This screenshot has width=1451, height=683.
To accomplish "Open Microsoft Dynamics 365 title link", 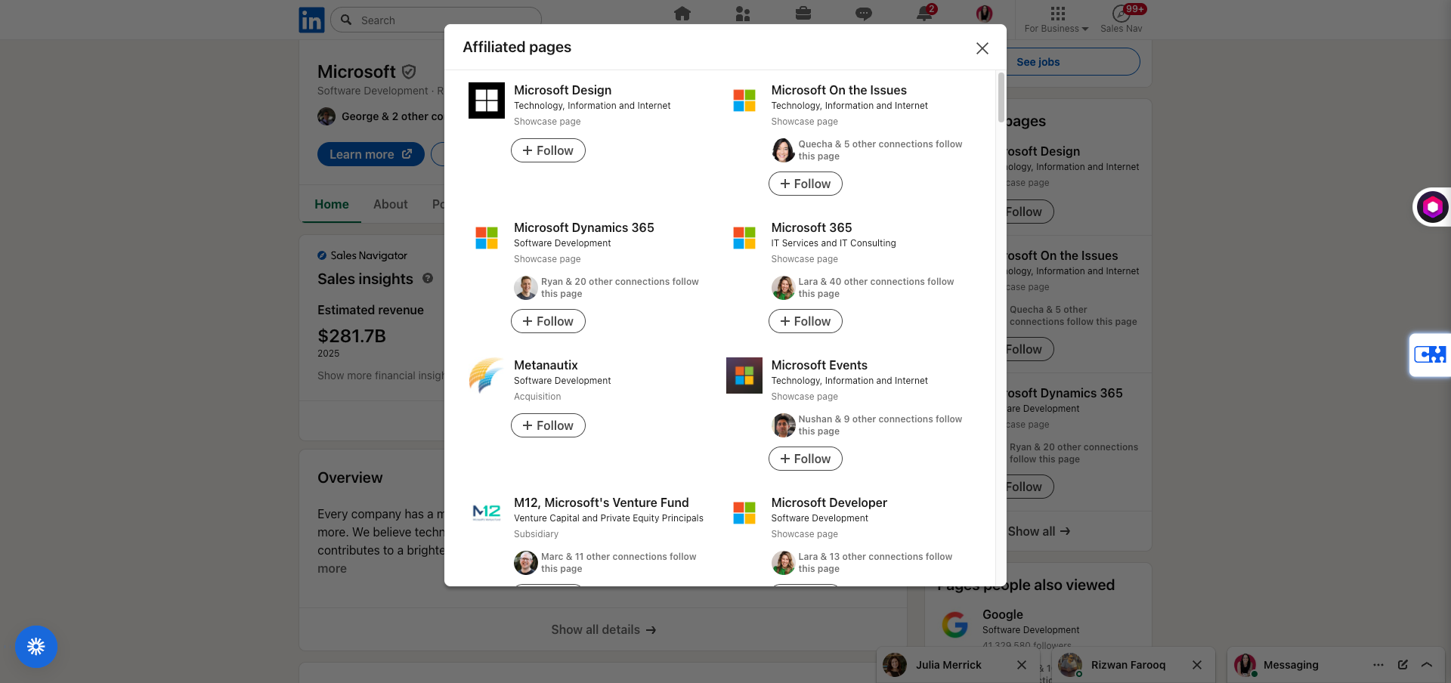I will [x=584, y=227].
